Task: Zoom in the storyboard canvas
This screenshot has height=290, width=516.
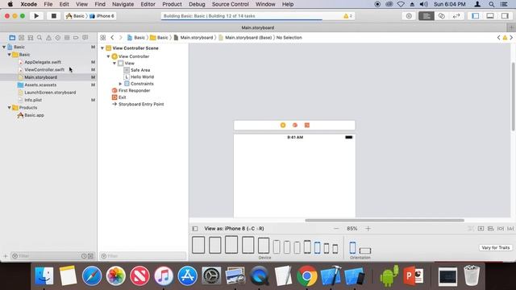Action: click(368, 229)
